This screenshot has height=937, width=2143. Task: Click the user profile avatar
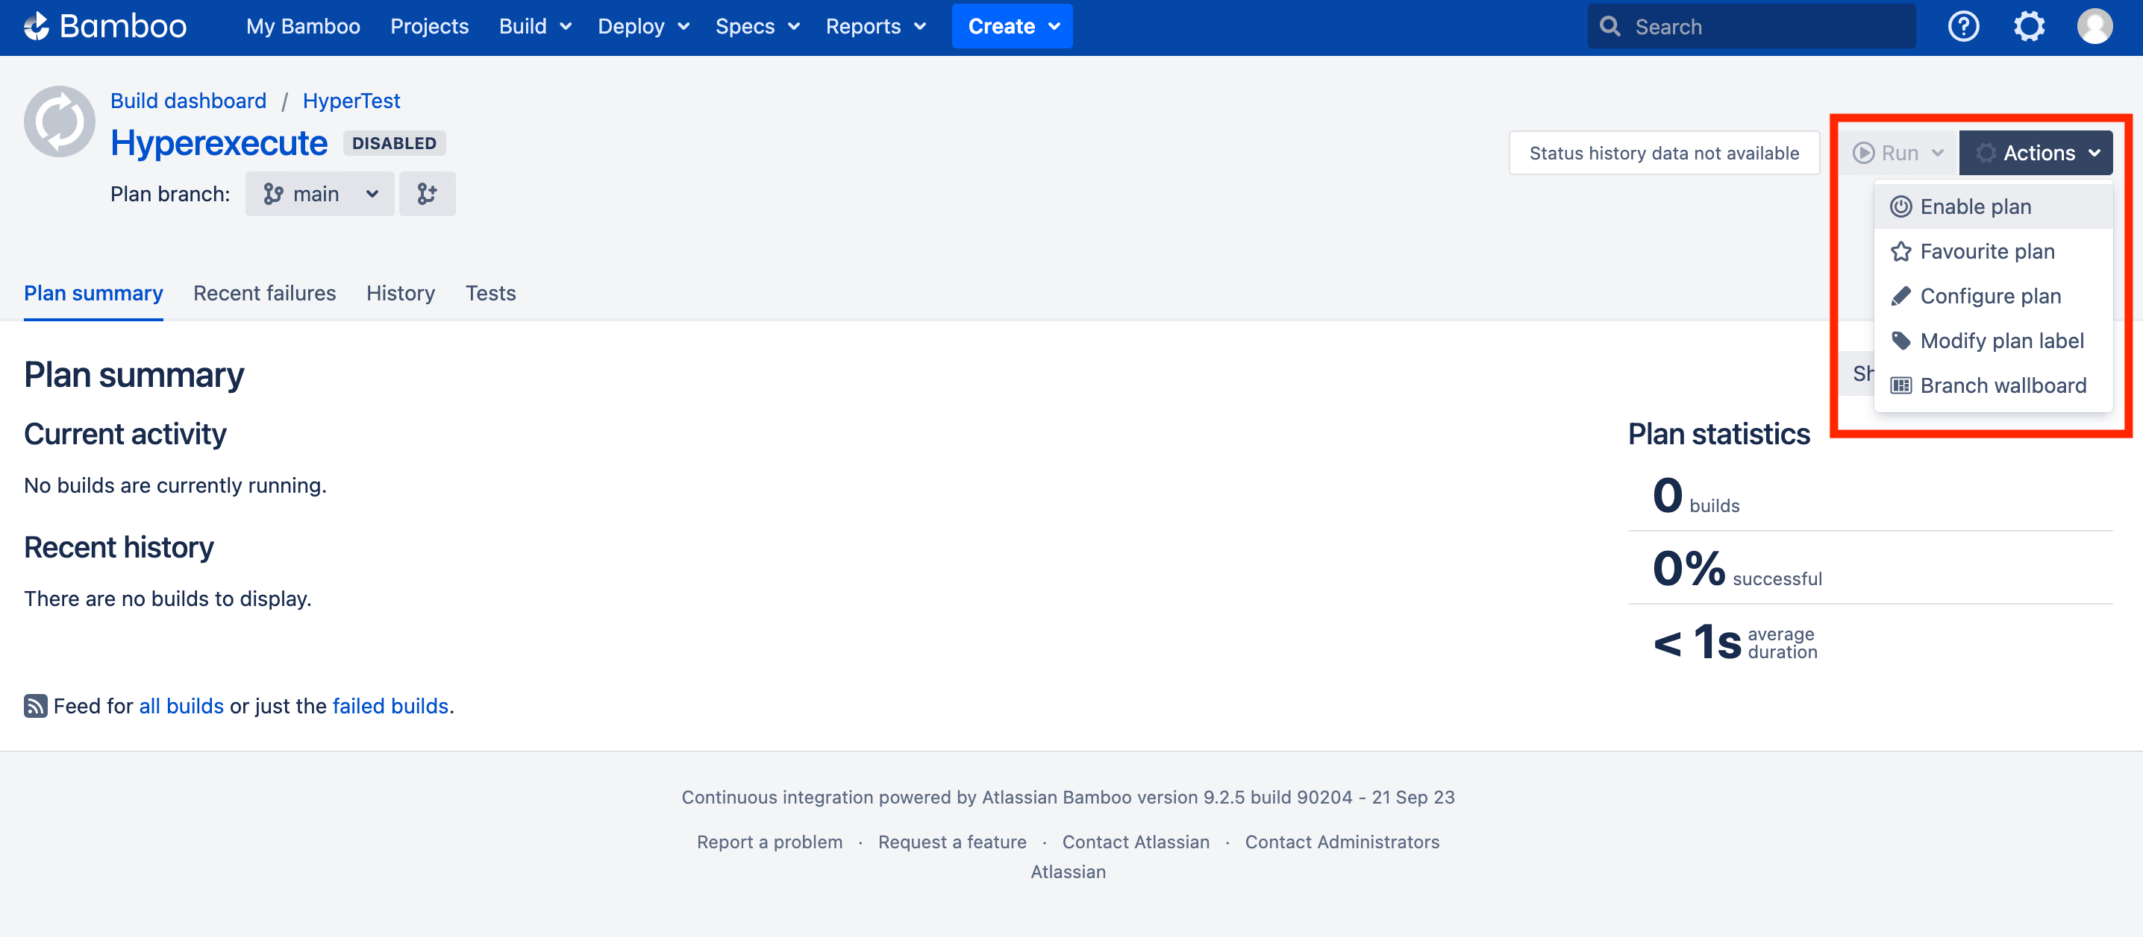click(2093, 27)
